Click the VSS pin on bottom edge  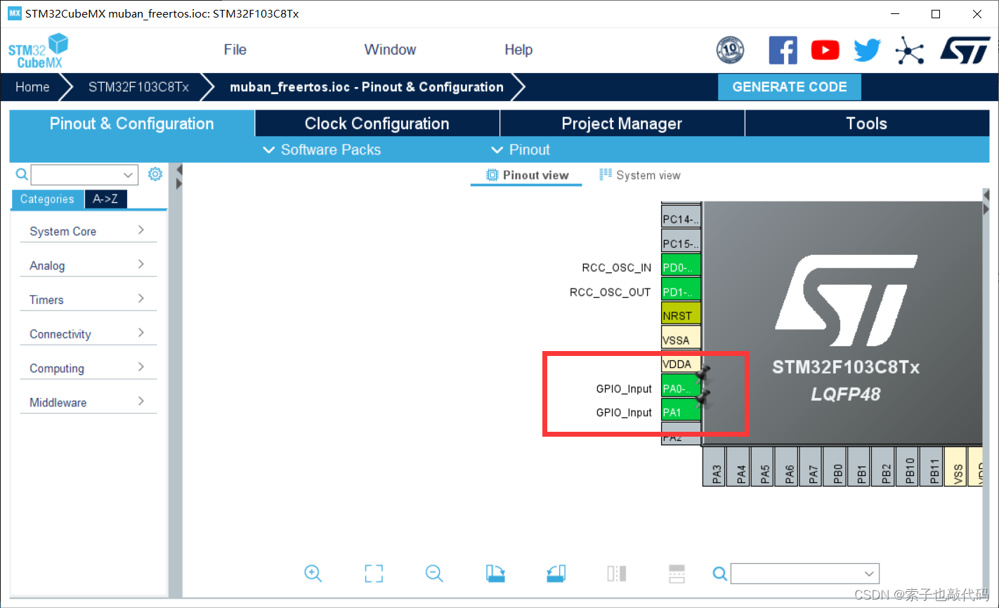click(x=957, y=466)
